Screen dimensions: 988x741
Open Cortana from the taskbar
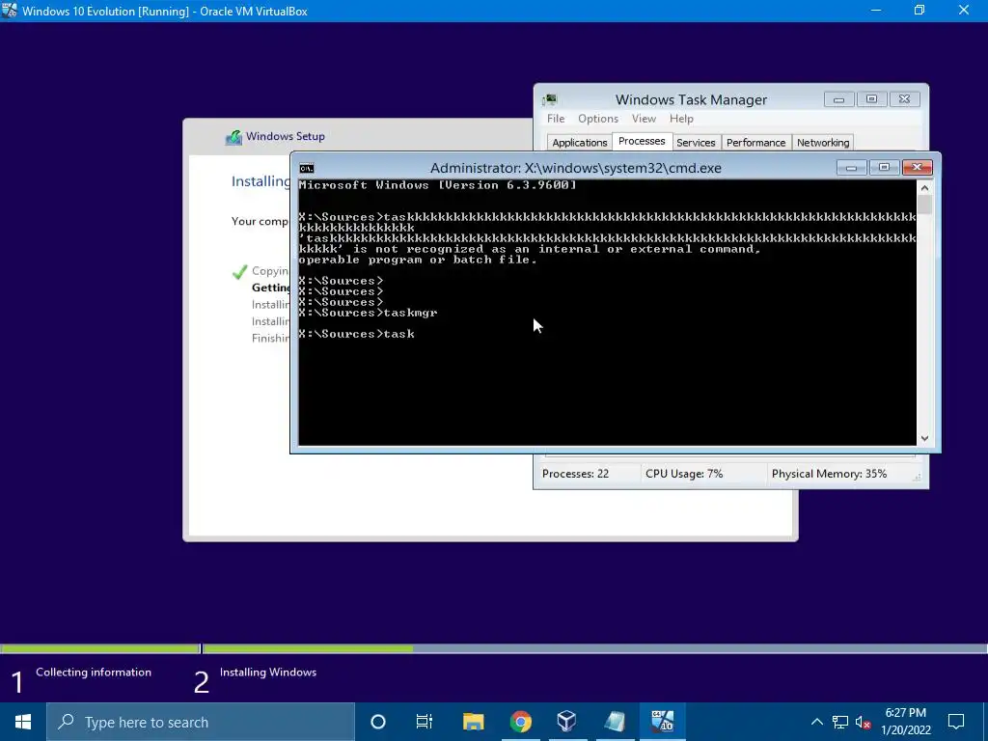coord(378,722)
